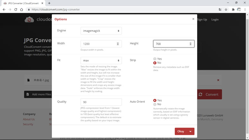Remove file with red X icon
Viewport: 249px width, 140px height.
[218, 80]
